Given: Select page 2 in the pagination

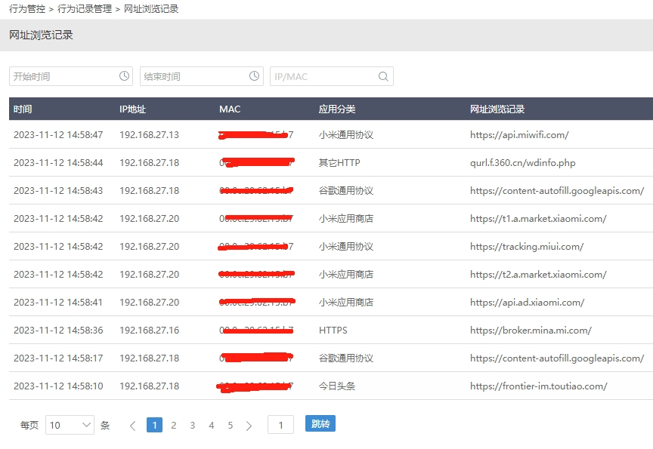Looking at the screenshot, I should point(174,425).
